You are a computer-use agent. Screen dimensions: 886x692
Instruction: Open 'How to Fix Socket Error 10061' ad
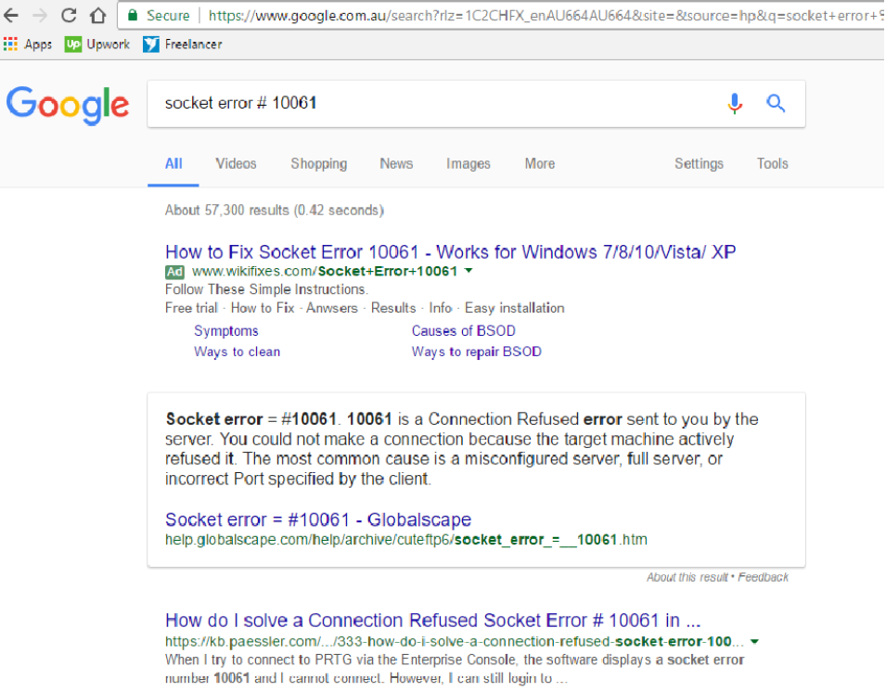click(x=450, y=252)
